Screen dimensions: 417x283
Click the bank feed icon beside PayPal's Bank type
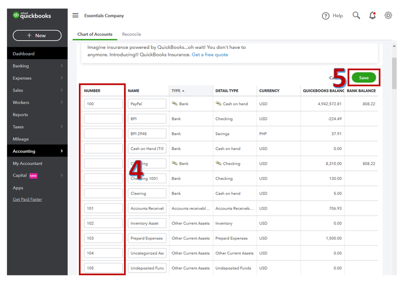[175, 104]
